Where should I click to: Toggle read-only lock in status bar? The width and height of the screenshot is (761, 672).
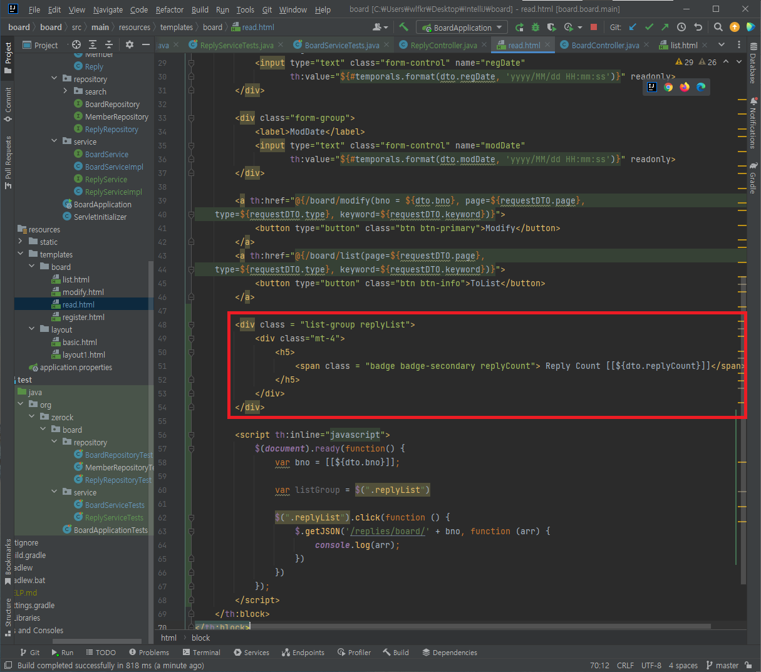[748, 665]
